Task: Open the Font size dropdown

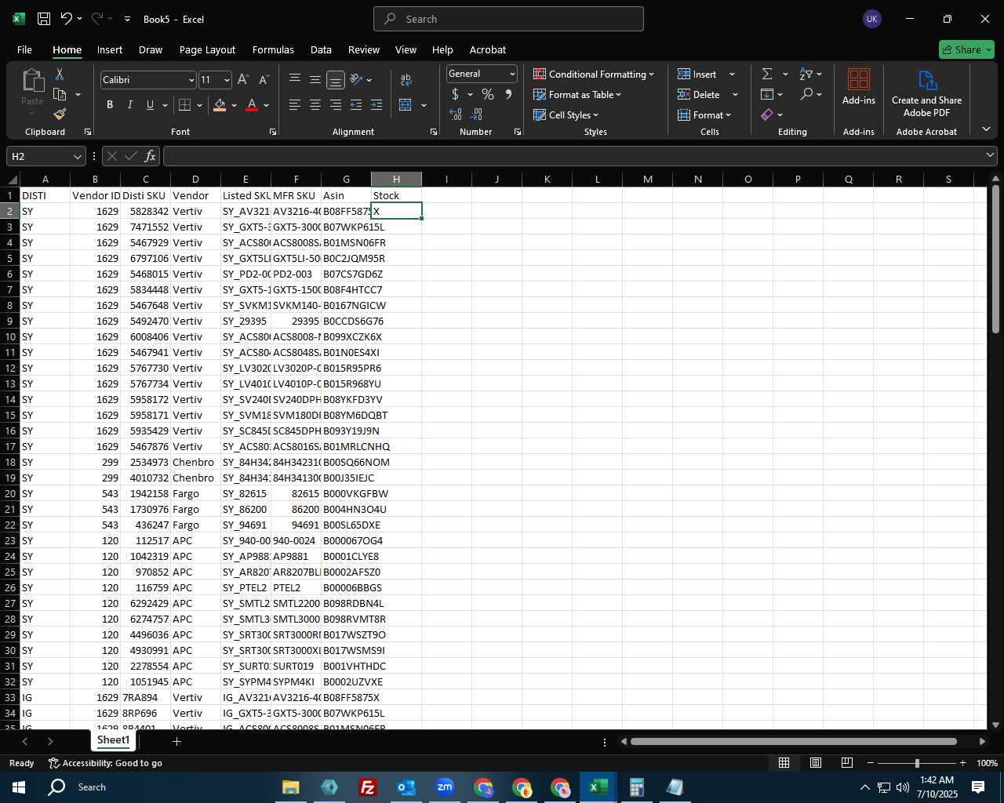Action: 227,80
